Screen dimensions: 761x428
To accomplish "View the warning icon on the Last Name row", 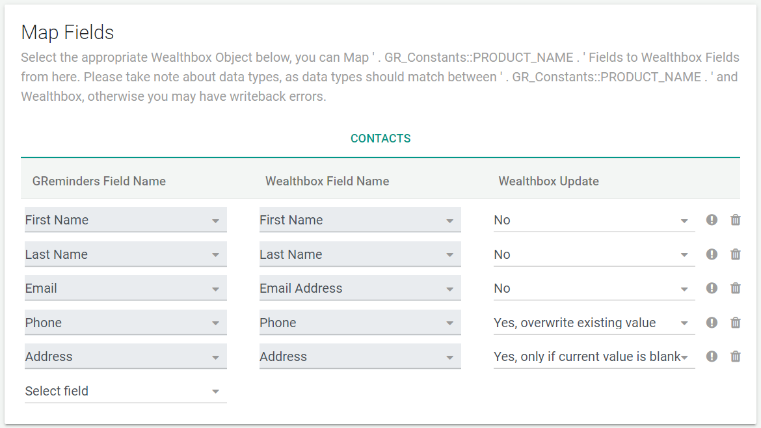I will (712, 254).
